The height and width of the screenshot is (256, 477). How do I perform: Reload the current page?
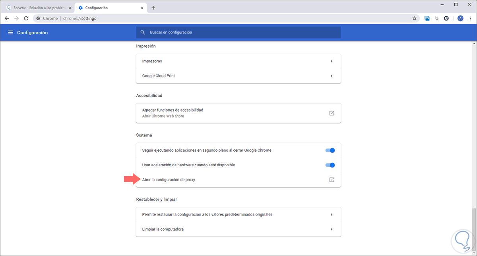26,18
